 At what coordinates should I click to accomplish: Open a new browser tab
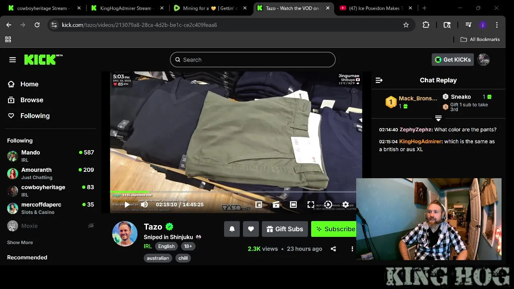(424, 8)
